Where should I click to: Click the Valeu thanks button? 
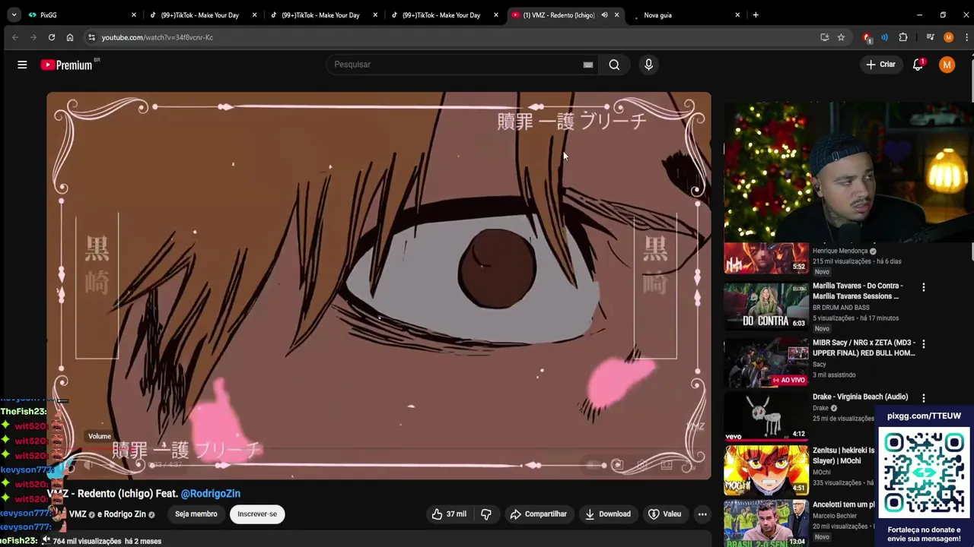664,514
